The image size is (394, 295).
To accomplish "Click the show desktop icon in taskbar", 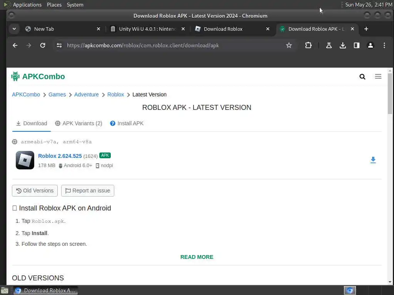I will [5, 290].
